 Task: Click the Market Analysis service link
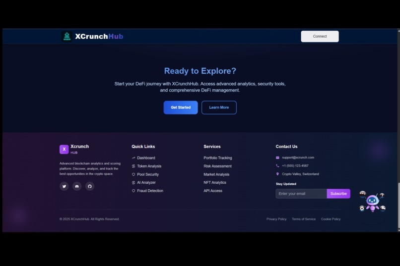(x=216, y=174)
